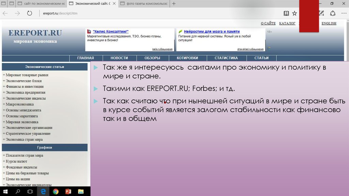Click the Windows Start button
This screenshot has height=196, width=349.
6,192
